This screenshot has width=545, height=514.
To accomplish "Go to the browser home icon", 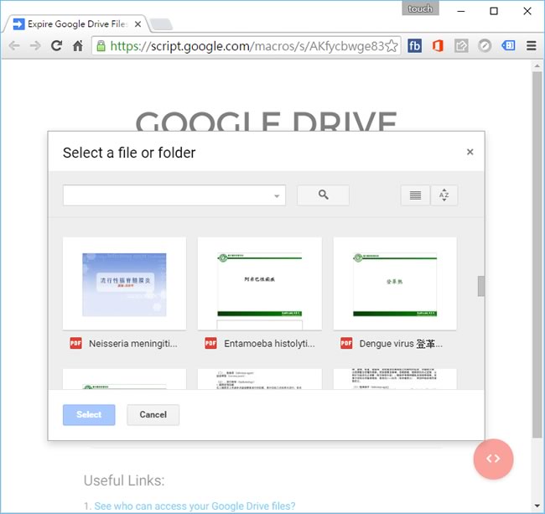I will coord(78,45).
